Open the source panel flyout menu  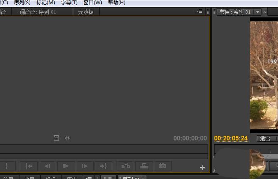tap(199, 11)
